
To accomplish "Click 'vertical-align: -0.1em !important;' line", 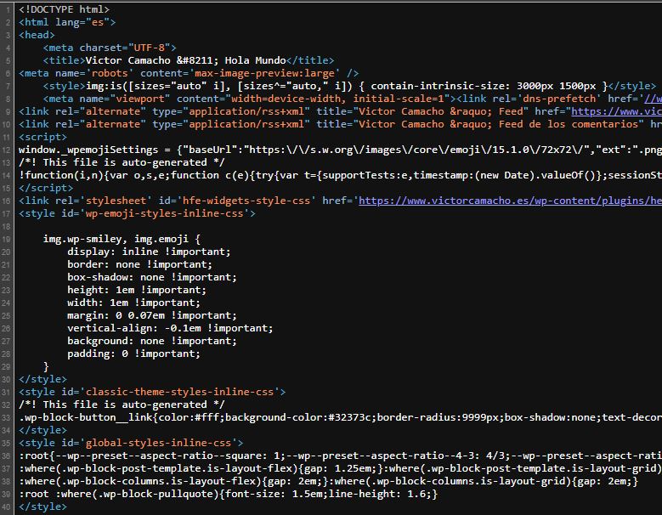I will (170, 328).
